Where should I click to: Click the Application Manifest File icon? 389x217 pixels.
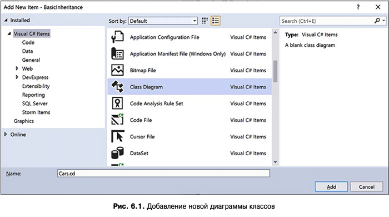pyautogui.click(x=117, y=53)
